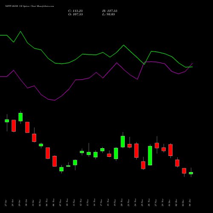Select the high value H: 137.55
213x213 pixels.
[110, 11]
